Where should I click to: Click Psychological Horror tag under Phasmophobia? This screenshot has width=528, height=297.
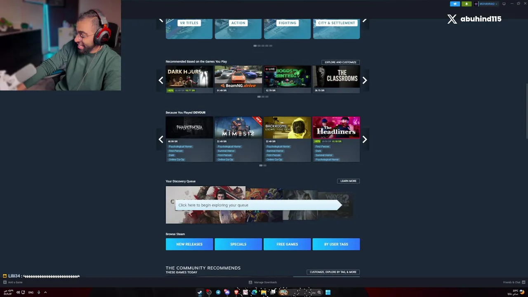[x=180, y=146]
